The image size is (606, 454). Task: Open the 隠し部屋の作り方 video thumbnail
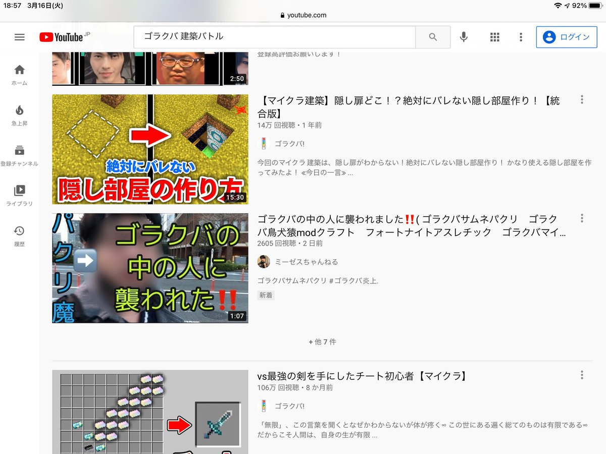click(x=150, y=149)
